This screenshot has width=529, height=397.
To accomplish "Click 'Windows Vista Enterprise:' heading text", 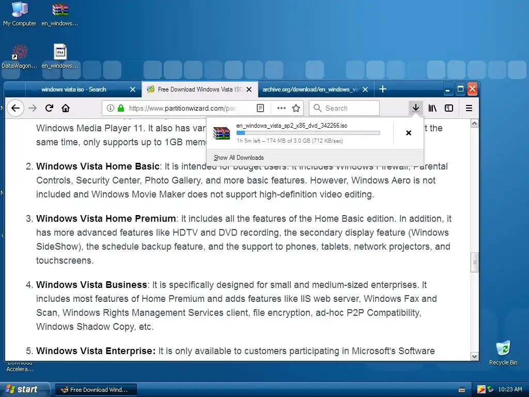I will point(96,351).
